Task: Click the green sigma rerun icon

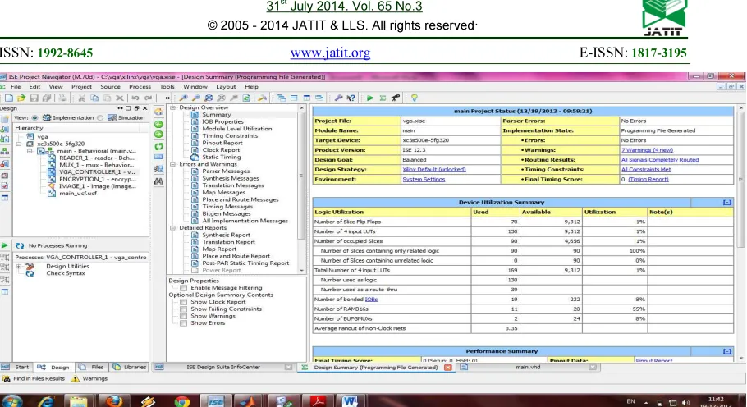Action: pyautogui.click(x=383, y=98)
